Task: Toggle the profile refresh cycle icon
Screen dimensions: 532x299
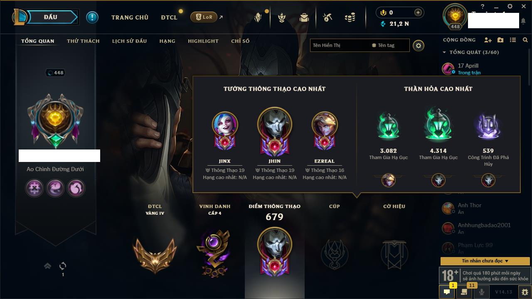Action: (x=63, y=266)
